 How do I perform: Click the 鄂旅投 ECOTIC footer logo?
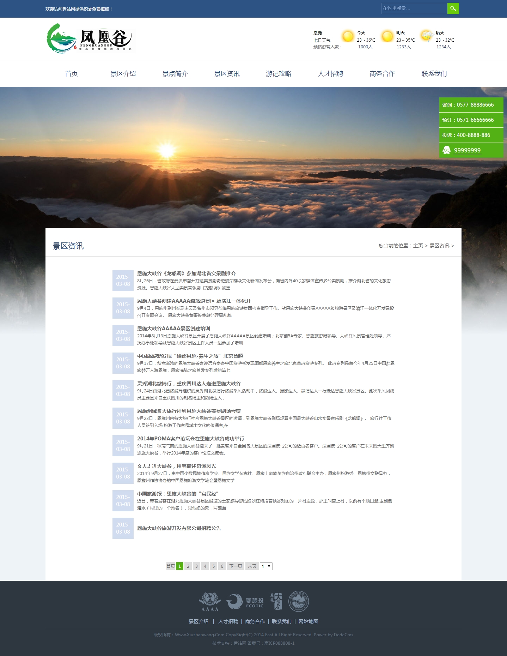245,602
